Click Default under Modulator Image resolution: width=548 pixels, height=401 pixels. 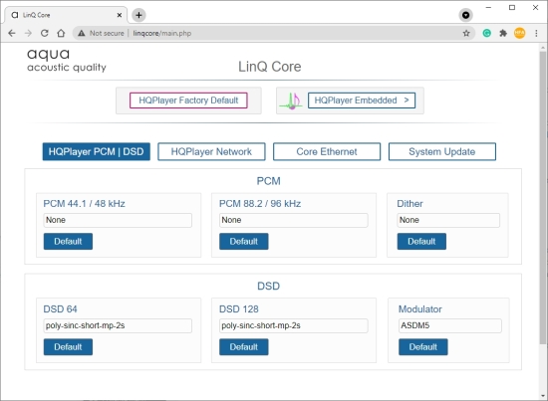coord(423,347)
